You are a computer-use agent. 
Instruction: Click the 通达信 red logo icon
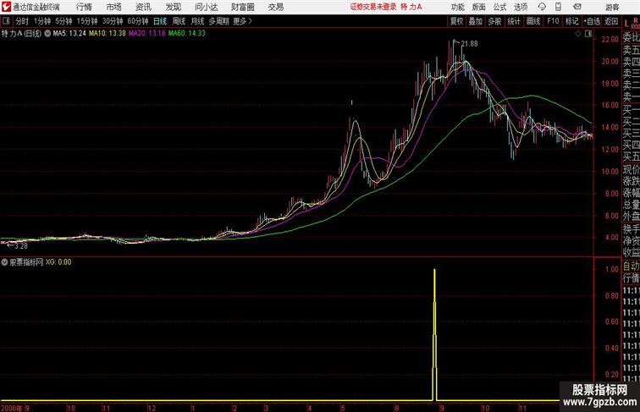coord(6,7)
